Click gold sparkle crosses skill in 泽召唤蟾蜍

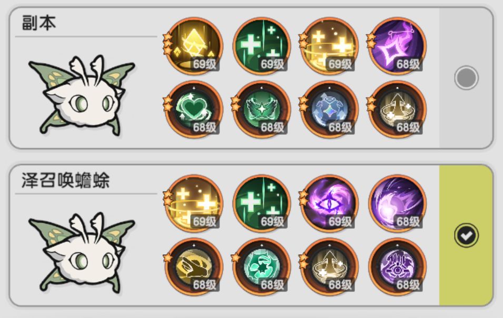(194, 203)
